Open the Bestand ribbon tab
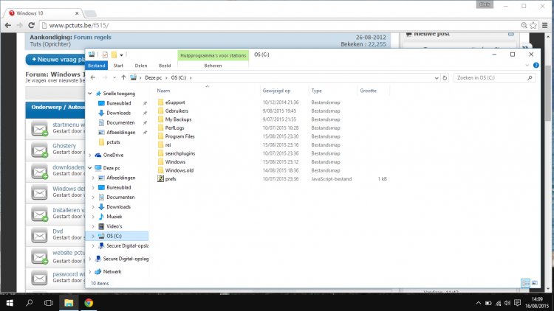Image resolution: width=554 pixels, height=311 pixels. coord(98,66)
